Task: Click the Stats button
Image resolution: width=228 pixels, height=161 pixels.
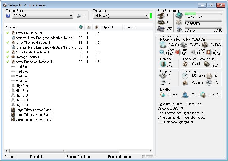Action: (x=147, y=157)
